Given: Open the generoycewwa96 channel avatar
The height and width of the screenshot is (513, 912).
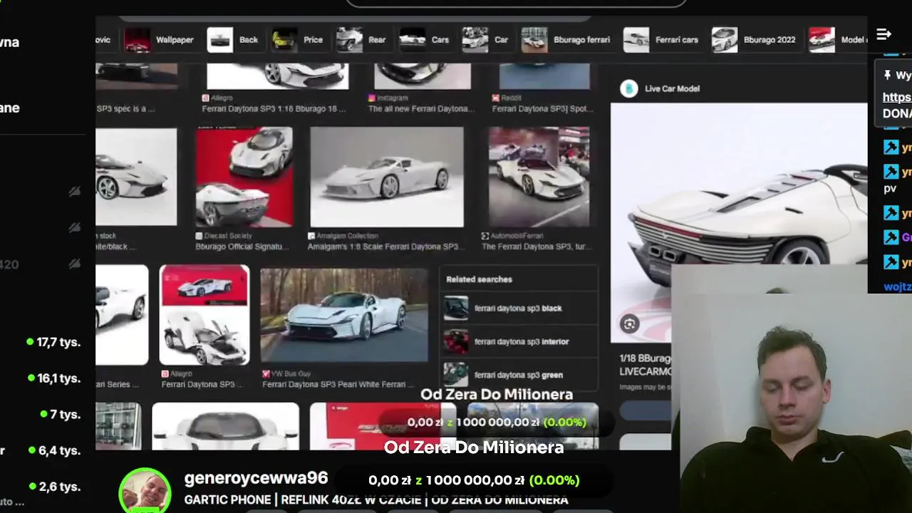Looking at the screenshot, I should 145,490.
